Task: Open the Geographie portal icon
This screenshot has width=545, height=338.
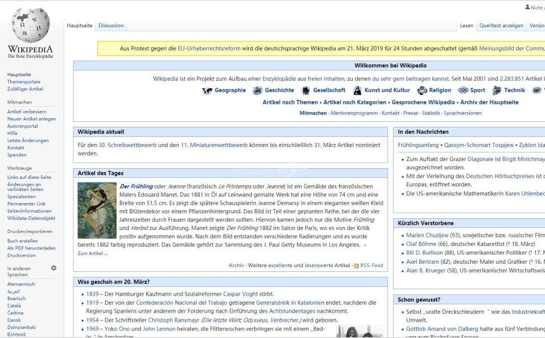Action: click(207, 90)
